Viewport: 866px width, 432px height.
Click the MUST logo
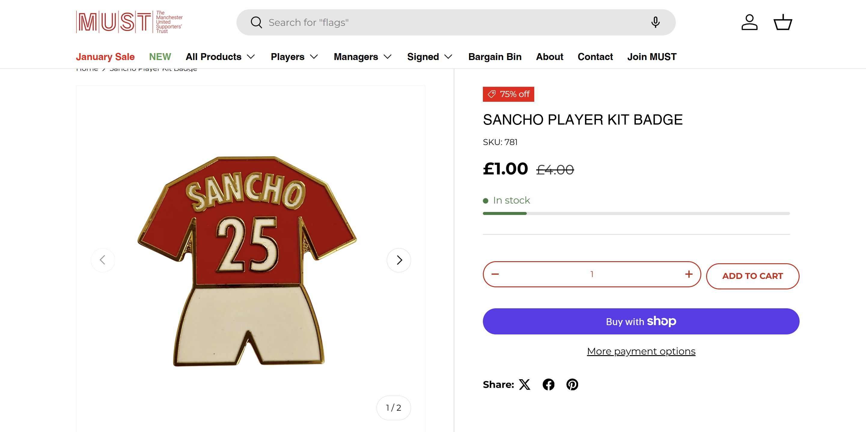130,22
